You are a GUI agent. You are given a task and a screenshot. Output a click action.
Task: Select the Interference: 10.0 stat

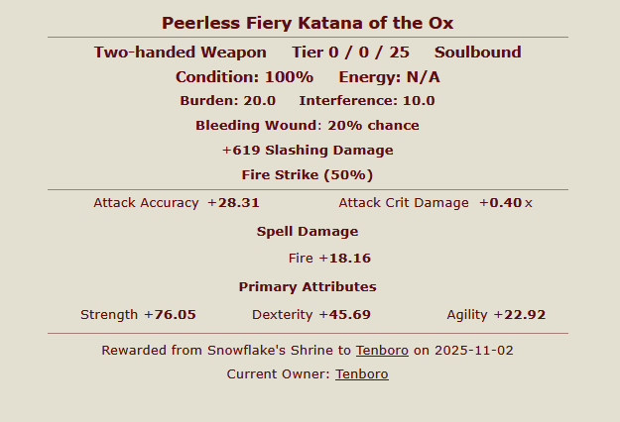click(x=367, y=101)
